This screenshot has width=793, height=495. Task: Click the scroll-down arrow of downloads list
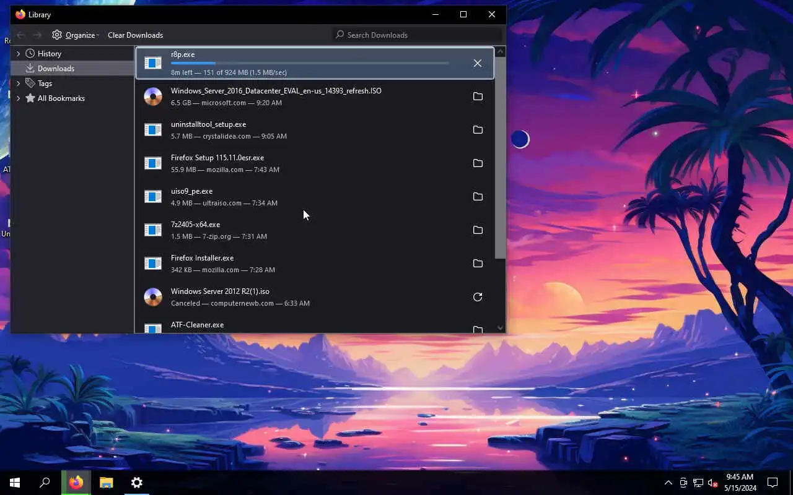501,328
